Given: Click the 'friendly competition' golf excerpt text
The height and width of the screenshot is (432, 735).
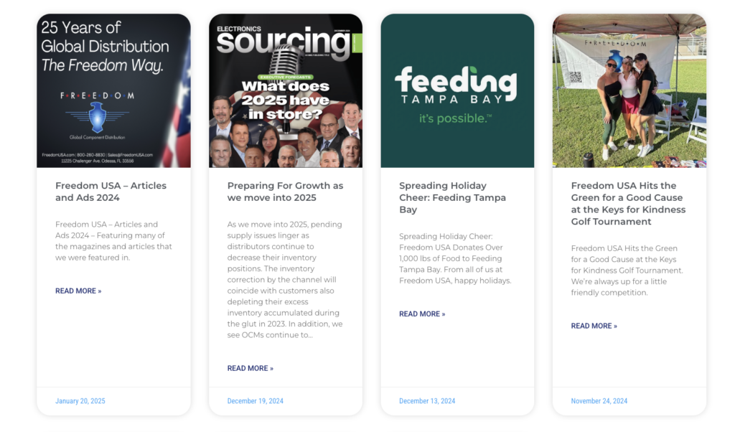Looking at the screenshot, I should tap(627, 271).
